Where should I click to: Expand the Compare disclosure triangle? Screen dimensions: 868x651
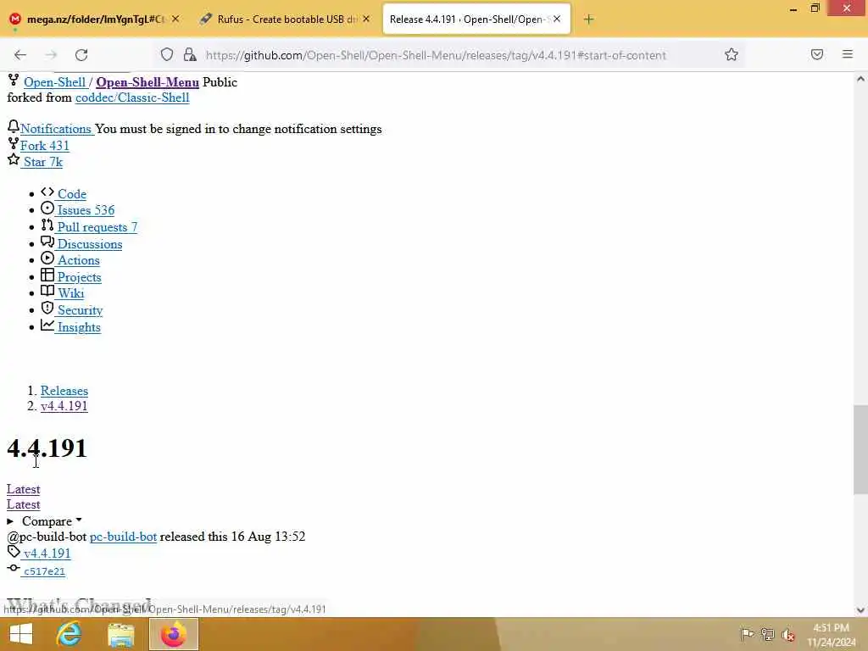pos(10,521)
